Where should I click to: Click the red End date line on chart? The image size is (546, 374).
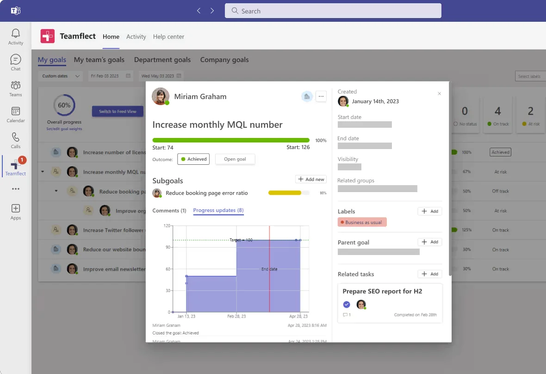269,269
